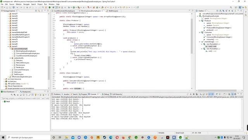Open ConcurrentHashmapExample.java in Package Explorer

click(28, 54)
